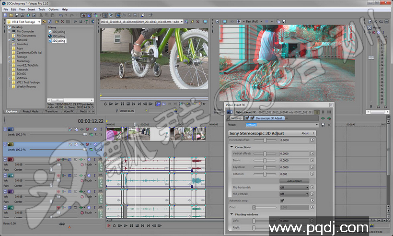This screenshot has width=393, height=236.
Task: Arm audio track 4 for record
Action: pos(58,176)
